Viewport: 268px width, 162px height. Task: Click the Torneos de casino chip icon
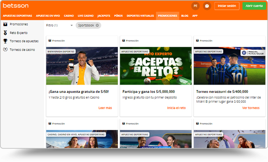(5, 49)
